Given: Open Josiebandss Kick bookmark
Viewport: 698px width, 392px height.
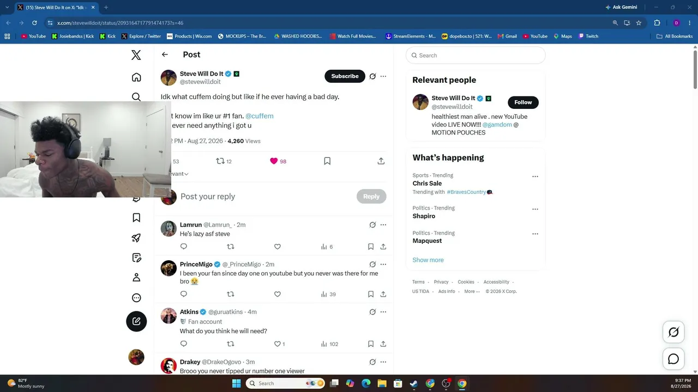Looking at the screenshot, I should (73, 36).
